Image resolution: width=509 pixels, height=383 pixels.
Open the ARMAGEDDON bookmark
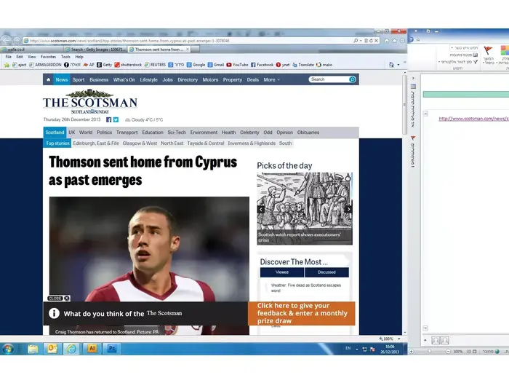(x=45, y=65)
